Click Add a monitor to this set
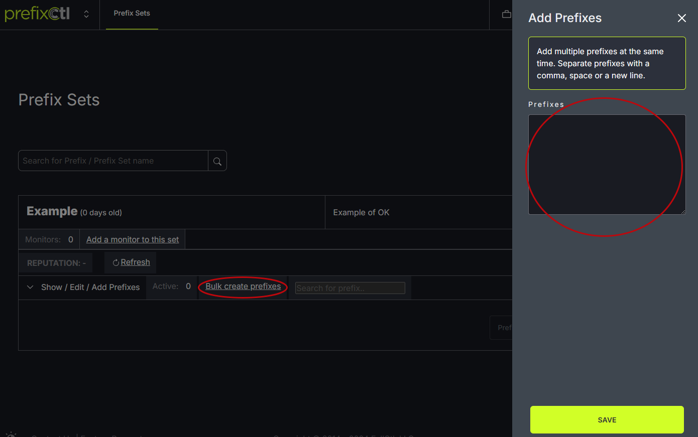698x437 pixels. point(133,240)
